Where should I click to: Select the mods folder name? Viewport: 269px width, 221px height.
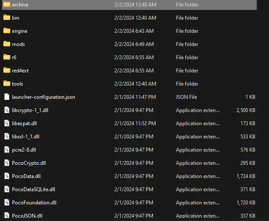pyautogui.click(x=18, y=44)
